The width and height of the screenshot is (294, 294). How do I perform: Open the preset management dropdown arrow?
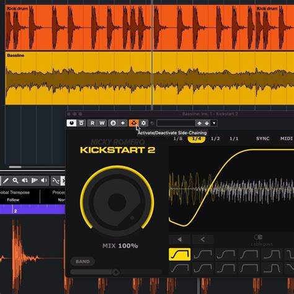[214, 123]
